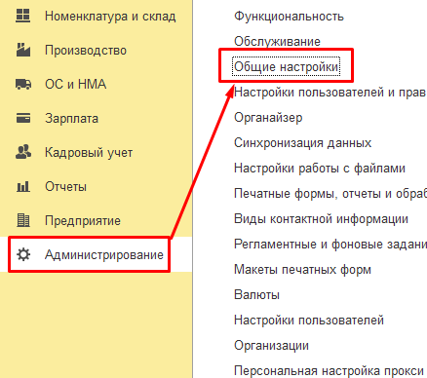Open the Функциональность link
Viewport: 427px width, 378px height.
coord(289,16)
